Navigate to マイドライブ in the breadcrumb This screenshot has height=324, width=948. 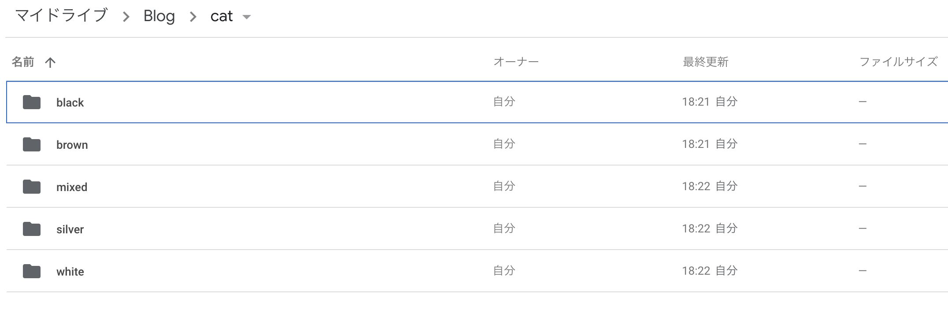pos(61,15)
